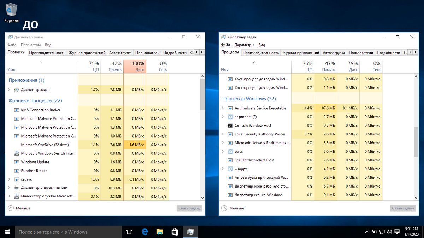Screen dimensions: 424x238
Task: Open File Explorer from the taskbar
Action: click(x=160, y=232)
